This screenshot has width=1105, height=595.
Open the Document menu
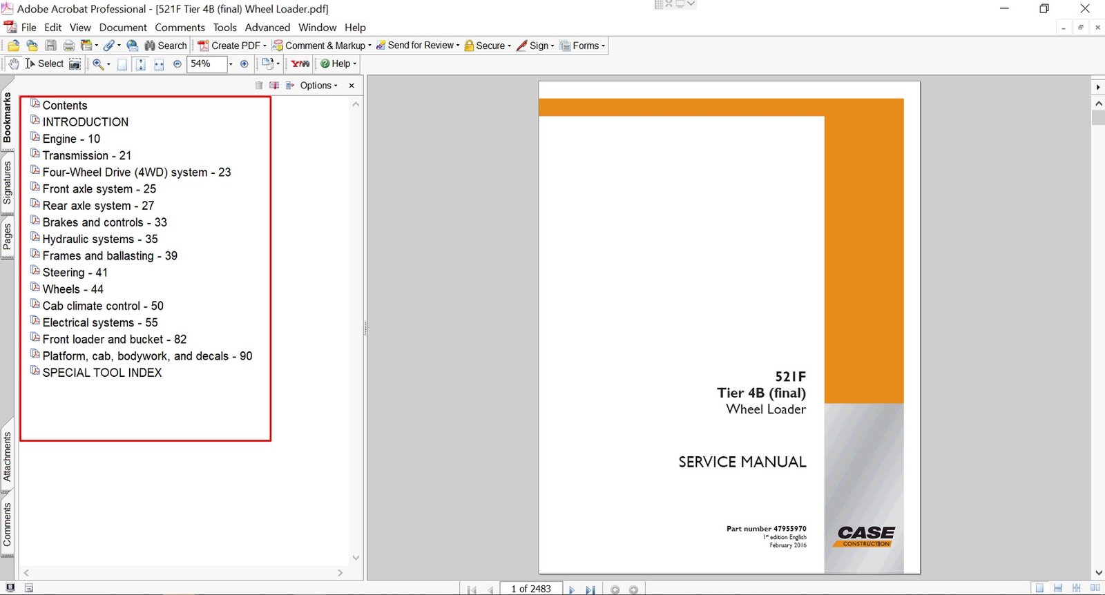point(122,28)
